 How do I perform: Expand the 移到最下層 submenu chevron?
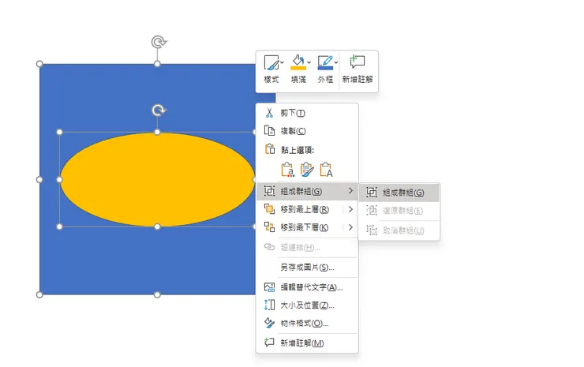coord(350,227)
